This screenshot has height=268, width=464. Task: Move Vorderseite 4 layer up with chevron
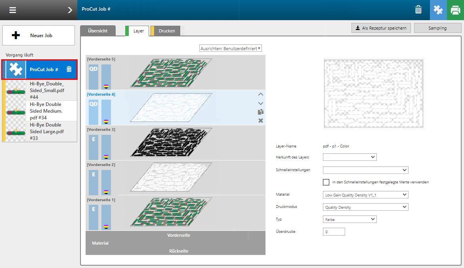[x=260, y=94]
